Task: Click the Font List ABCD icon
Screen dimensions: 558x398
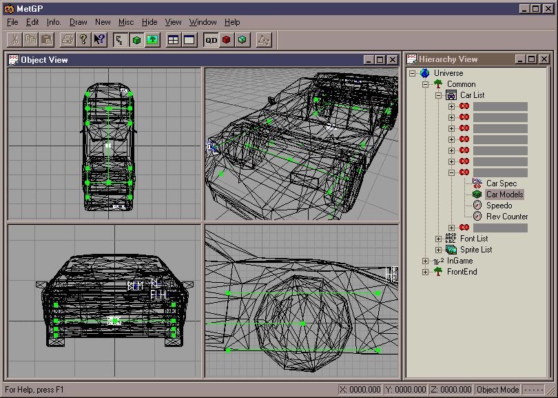Action: 451,239
